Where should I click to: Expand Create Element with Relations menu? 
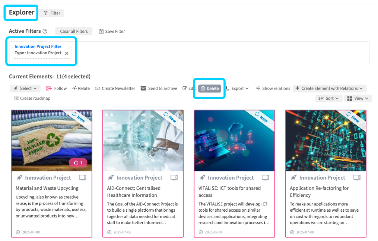(329, 89)
